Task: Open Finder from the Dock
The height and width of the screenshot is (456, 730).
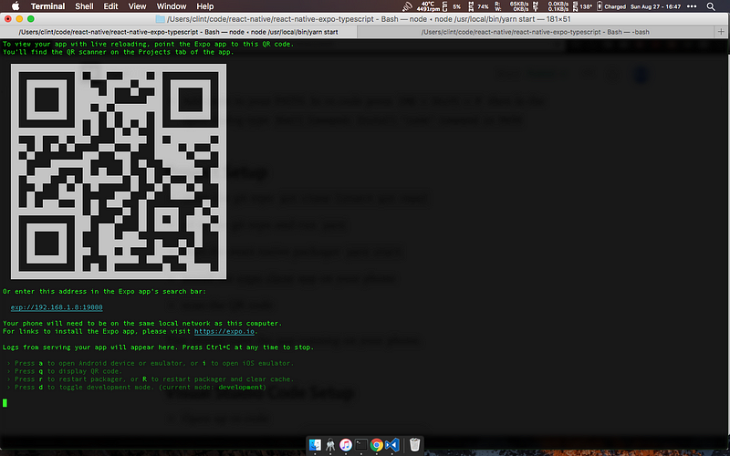Action: pos(315,445)
